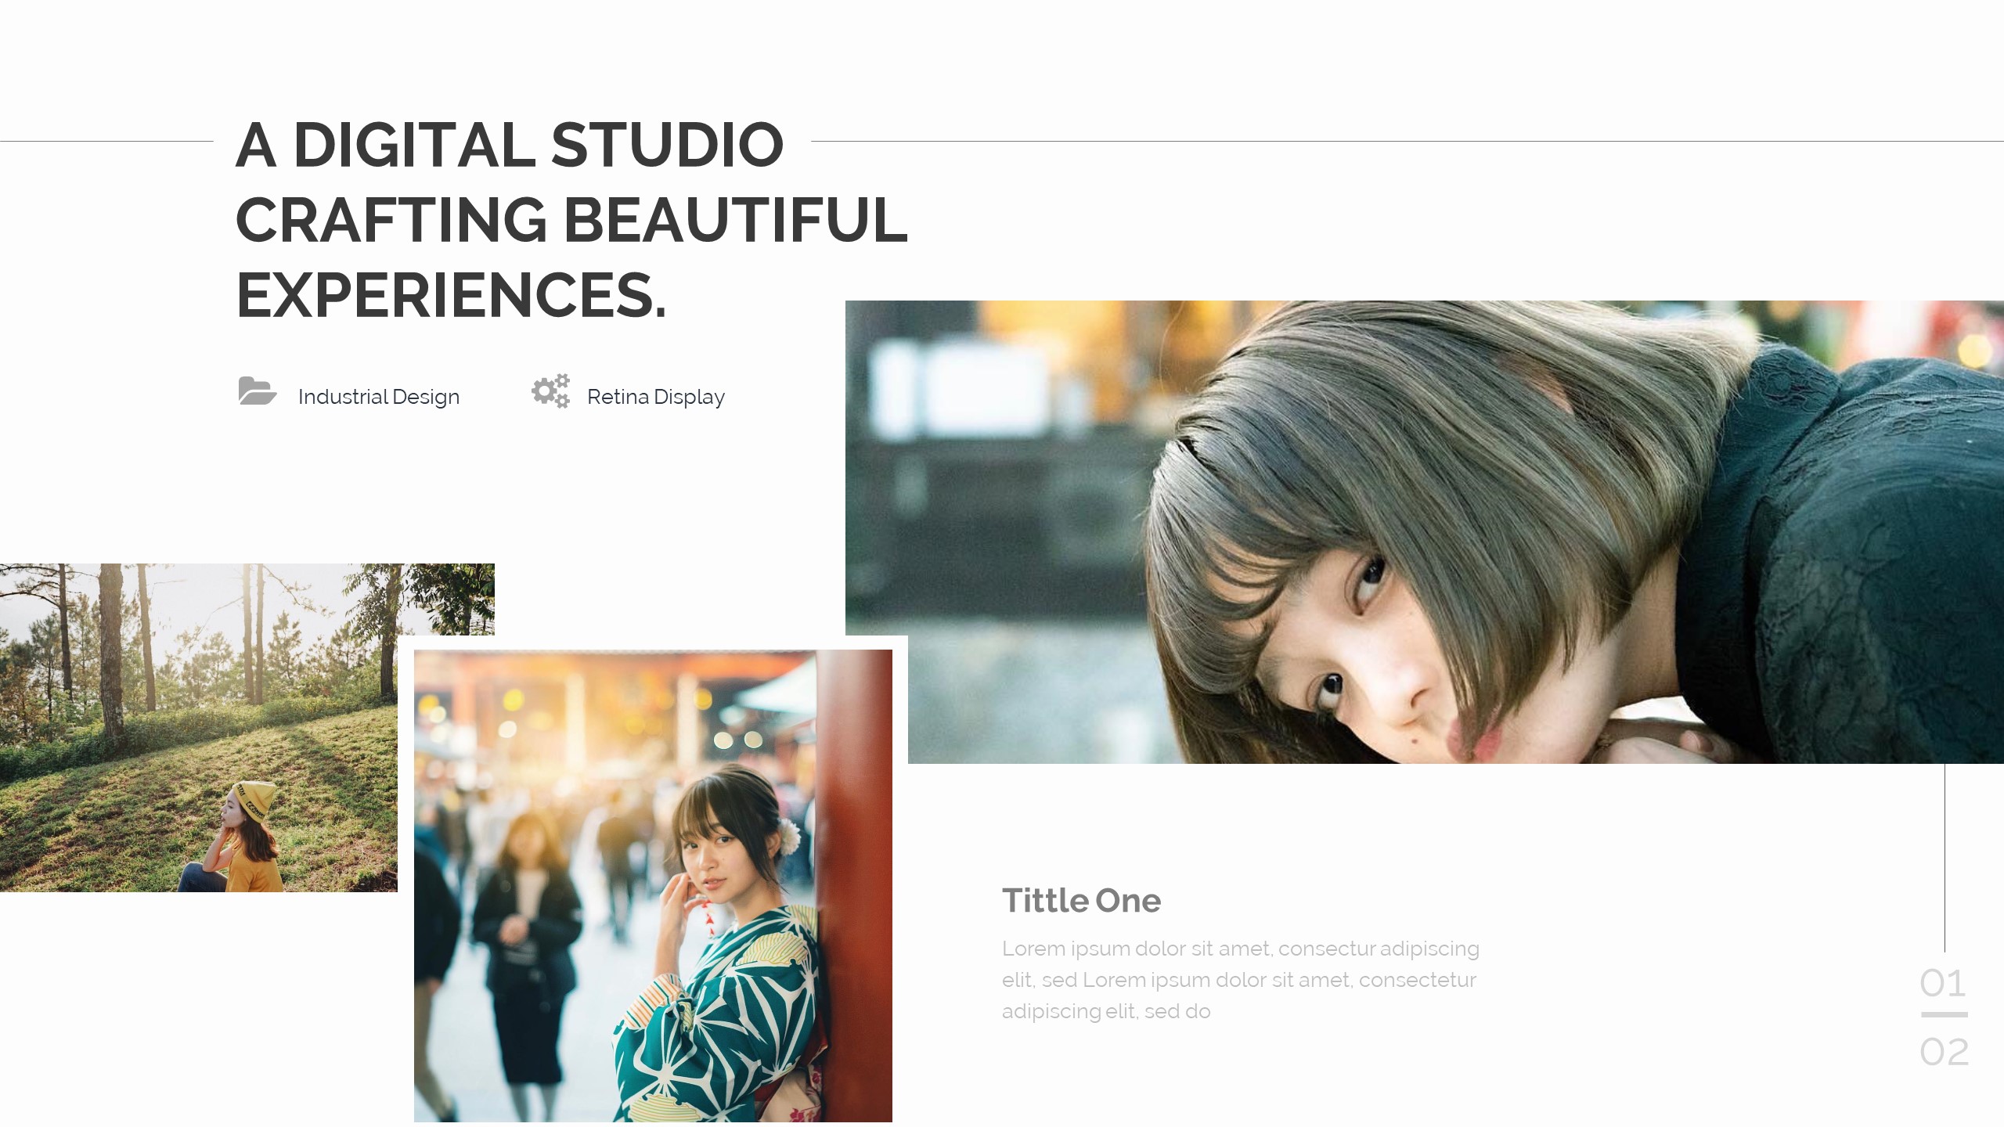Screen dimensions: 2004x1127
Task: Click the 'EXPERIENCES.' heading line
Action: click(x=451, y=295)
